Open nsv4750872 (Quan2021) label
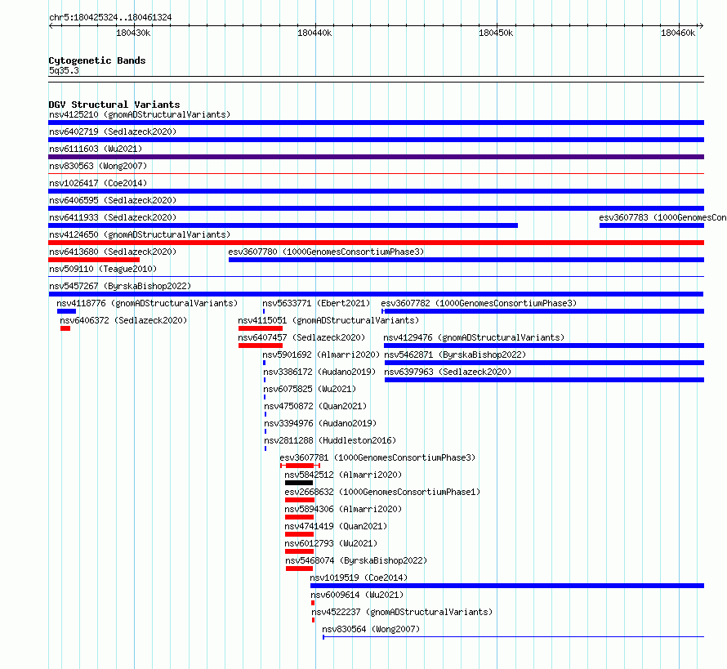727x669 pixels. (315, 406)
